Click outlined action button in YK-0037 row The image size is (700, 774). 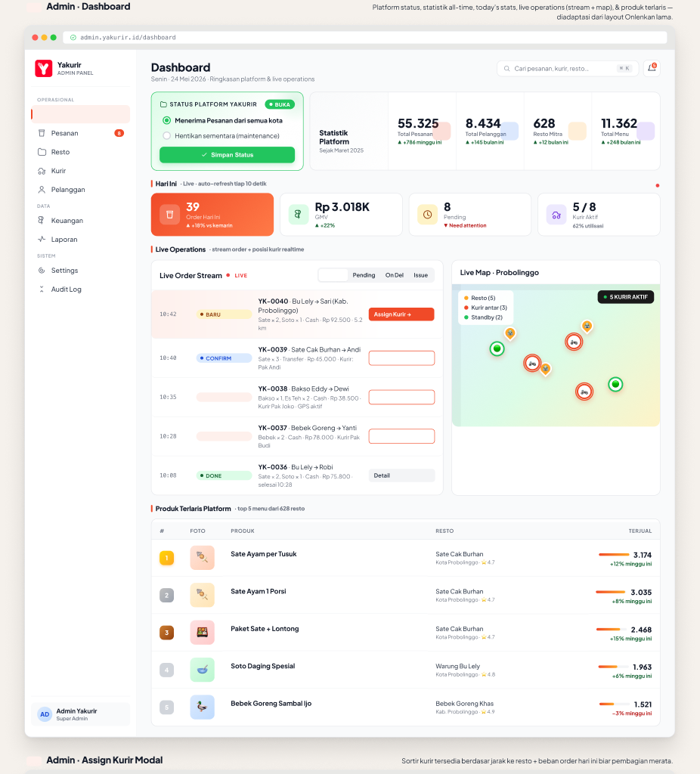click(x=401, y=436)
